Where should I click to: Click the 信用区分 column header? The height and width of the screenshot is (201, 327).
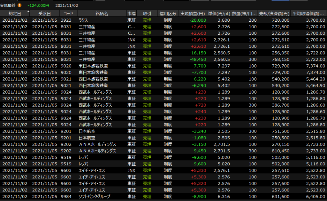pos(168,14)
